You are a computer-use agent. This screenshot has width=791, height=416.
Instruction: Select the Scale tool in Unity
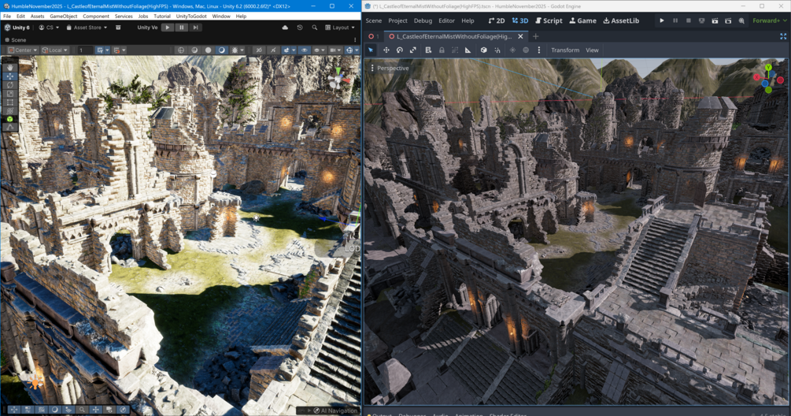coord(10,94)
